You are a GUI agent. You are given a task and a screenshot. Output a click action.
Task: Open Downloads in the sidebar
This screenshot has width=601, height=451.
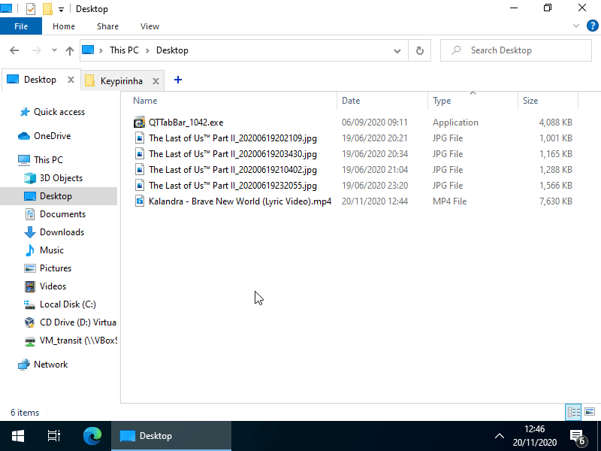[x=54, y=232]
